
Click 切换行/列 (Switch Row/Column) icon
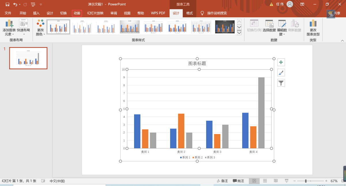[x=254, y=26]
